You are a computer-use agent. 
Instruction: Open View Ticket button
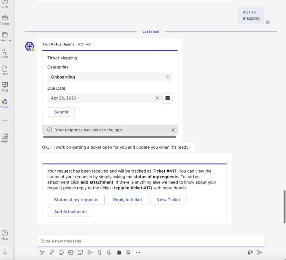(x=168, y=199)
